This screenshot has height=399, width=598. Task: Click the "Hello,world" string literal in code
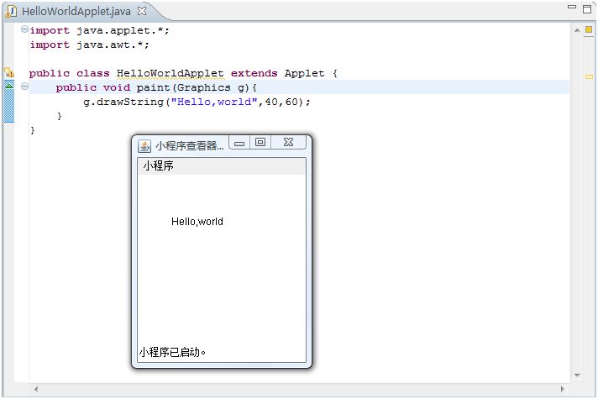(x=214, y=102)
